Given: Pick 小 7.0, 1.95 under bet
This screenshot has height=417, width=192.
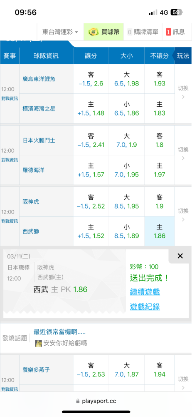Looking at the screenshot, I should 127,170.
